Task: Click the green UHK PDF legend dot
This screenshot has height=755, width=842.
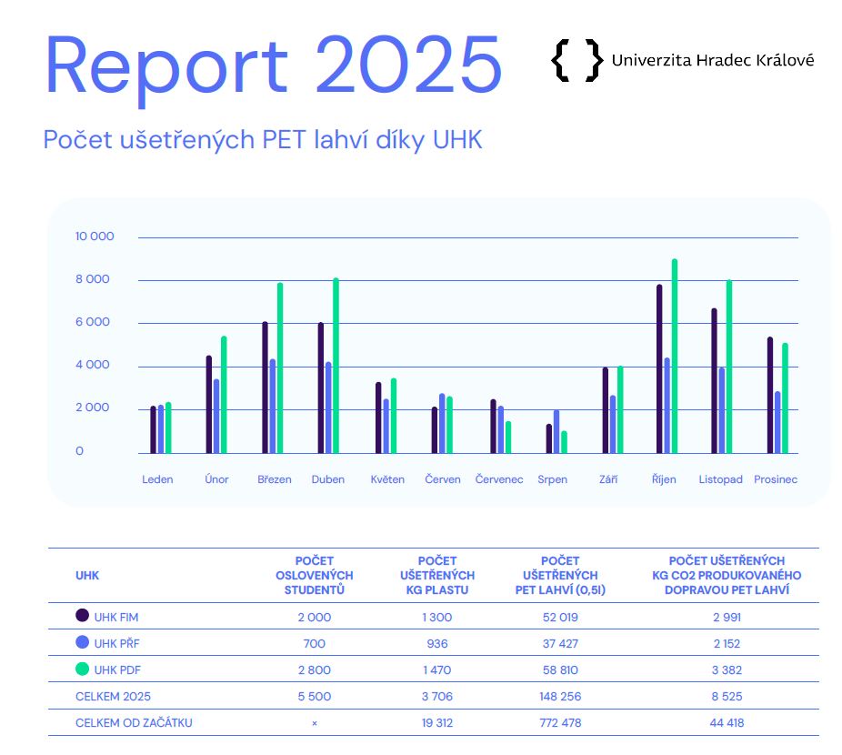Action: [82, 669]
